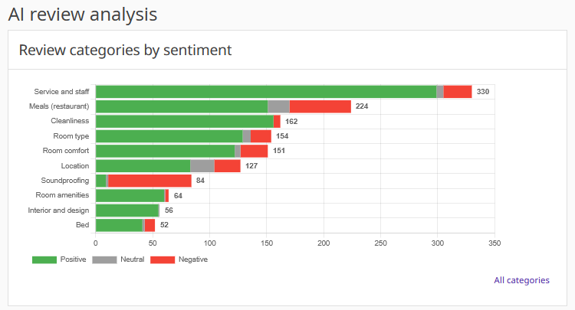Click the green Cleanliness positive bar
575x310 pixels.
[x=184, y=121]
